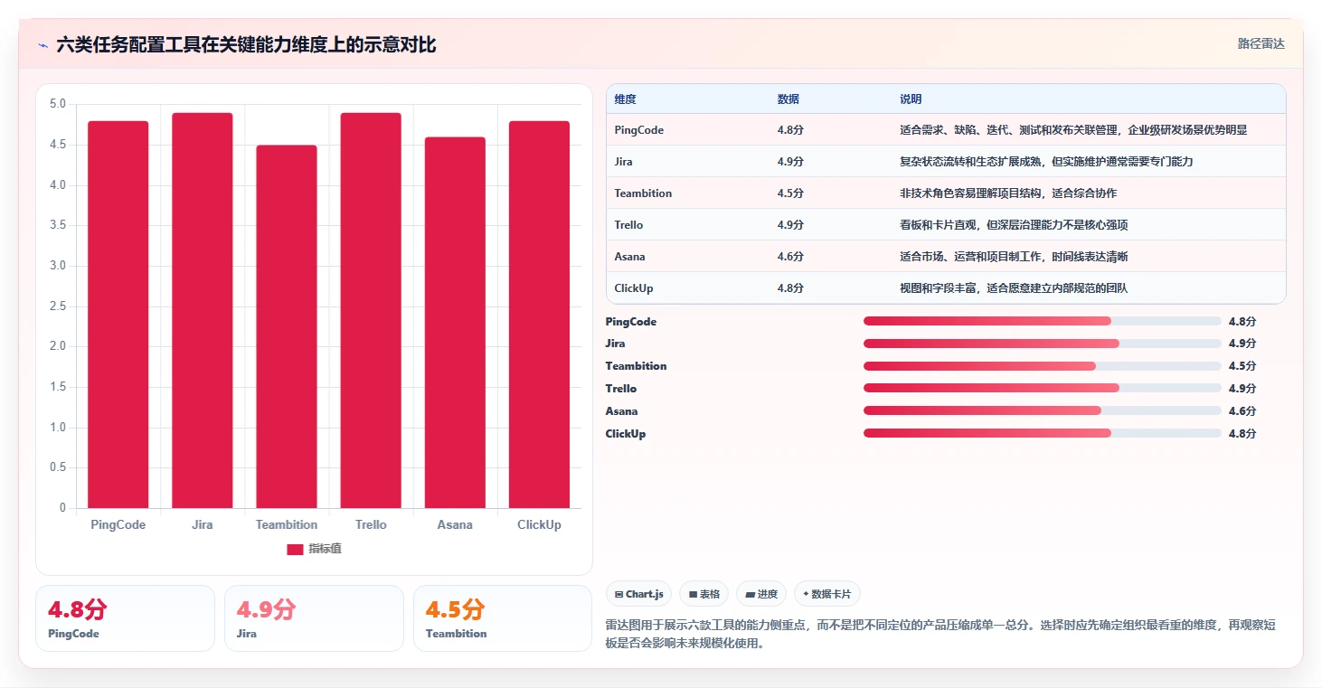Click the Asana x-axis label

455,524
